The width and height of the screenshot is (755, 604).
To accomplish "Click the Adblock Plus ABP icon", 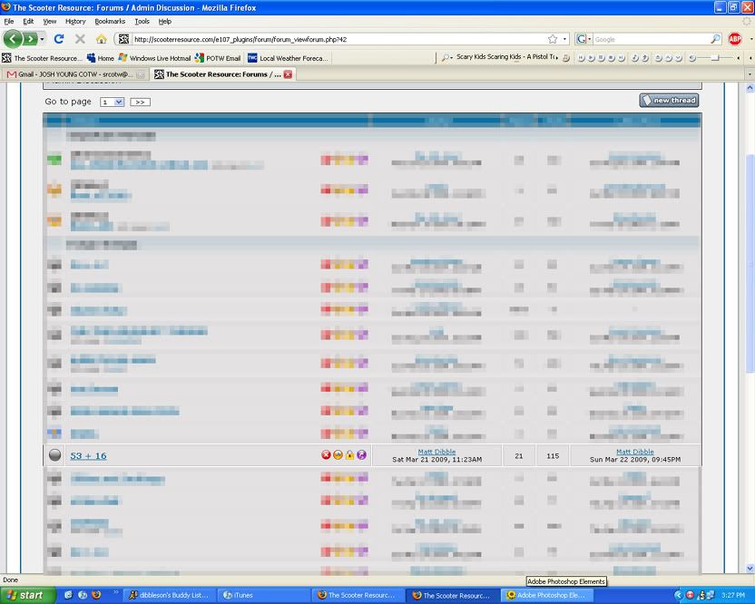I will (735, 39).
